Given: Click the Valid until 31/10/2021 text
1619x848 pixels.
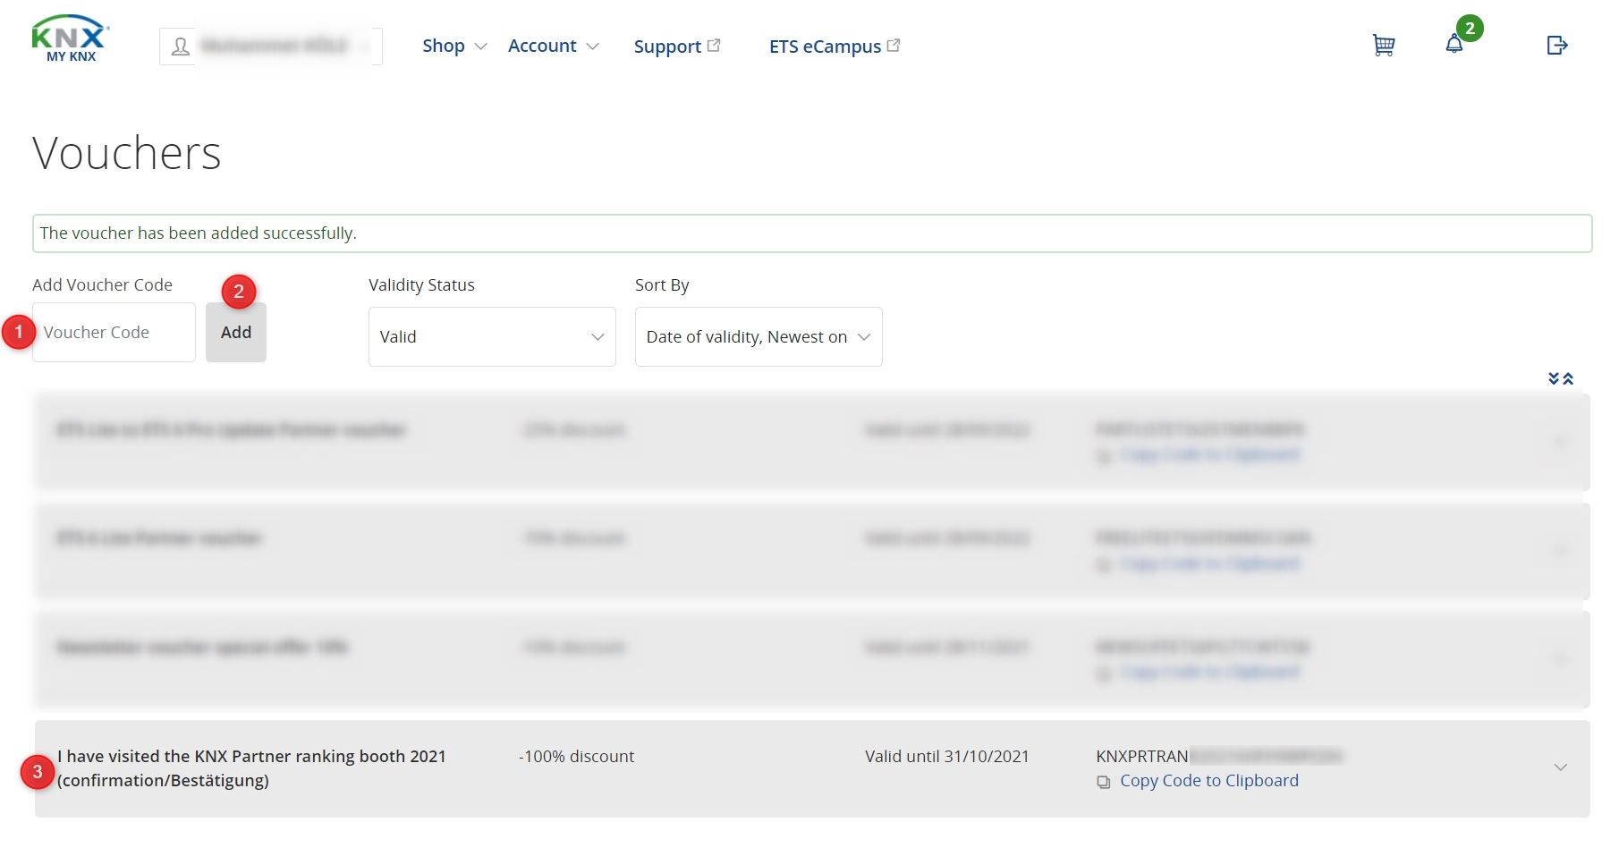Looking at the screenshot, I should tap(947, 757).
